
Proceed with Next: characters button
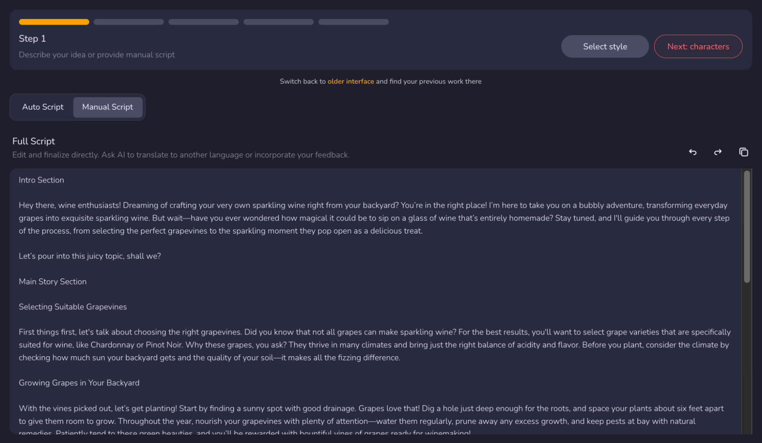(x=698, y=46)
